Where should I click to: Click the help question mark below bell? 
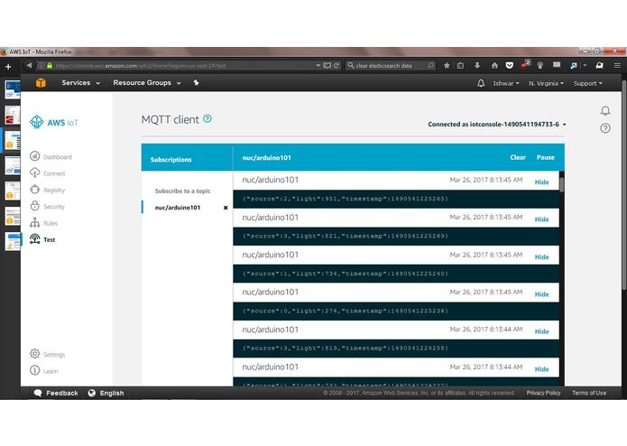tap(605, 128)
